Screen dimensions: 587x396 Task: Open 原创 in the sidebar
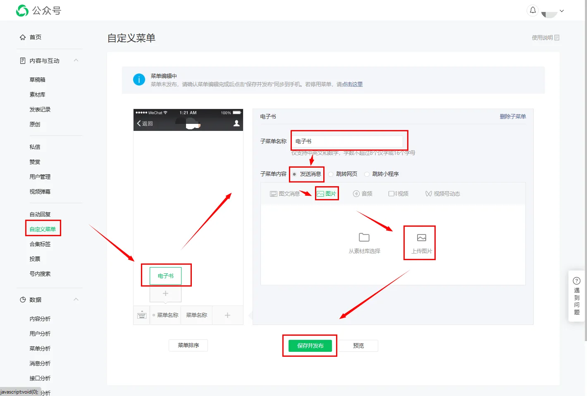tap(35, 124)
